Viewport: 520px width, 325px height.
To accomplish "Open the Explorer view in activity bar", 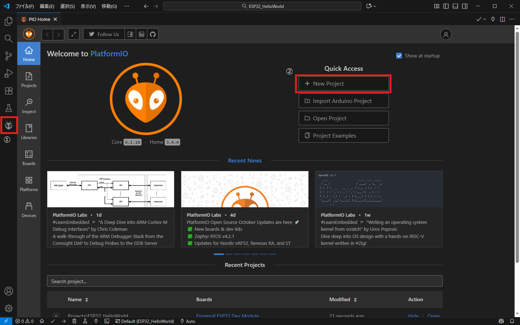I will click(9, 21).
